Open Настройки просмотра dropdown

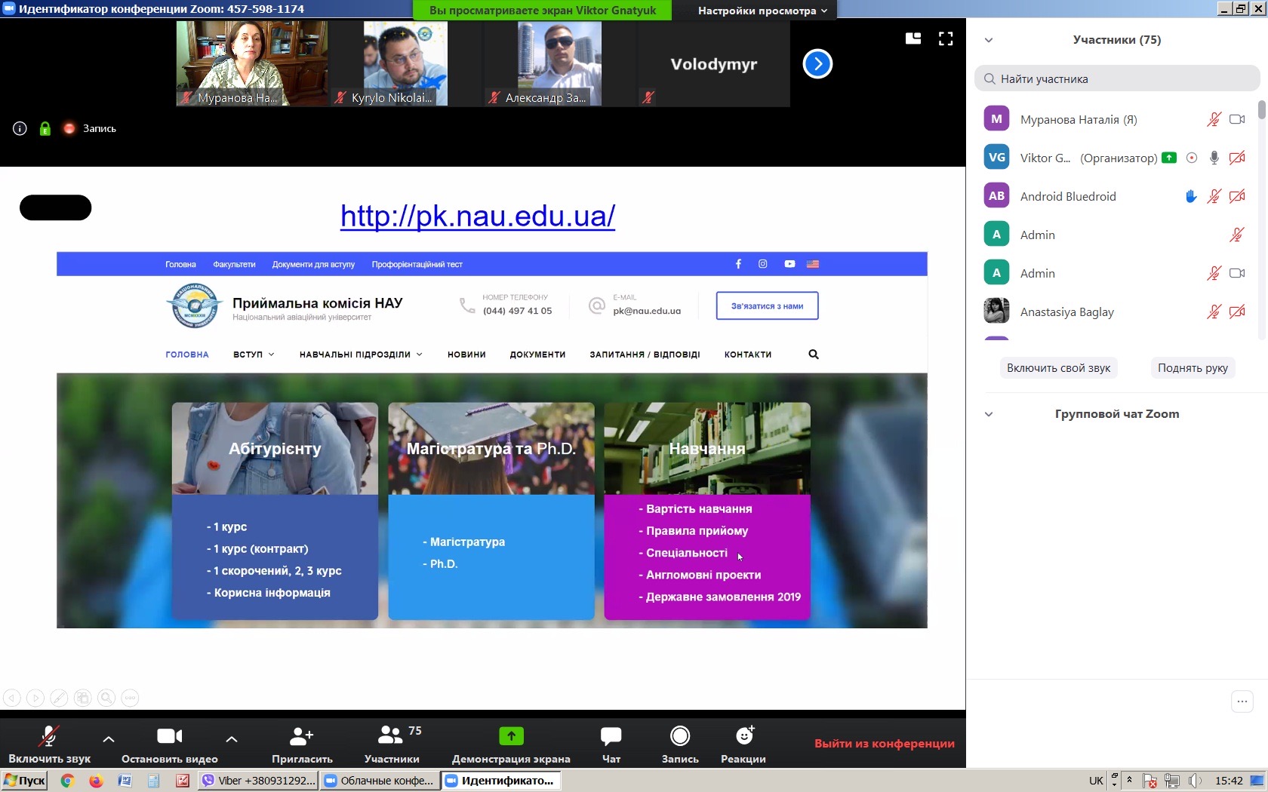coord(762,11)
